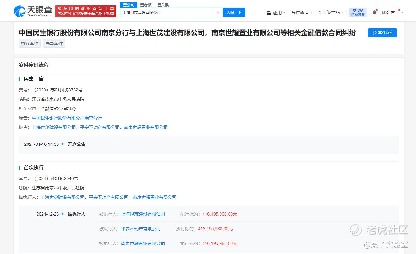Switch to the 查老板 tab

click(x=146, y=5)
